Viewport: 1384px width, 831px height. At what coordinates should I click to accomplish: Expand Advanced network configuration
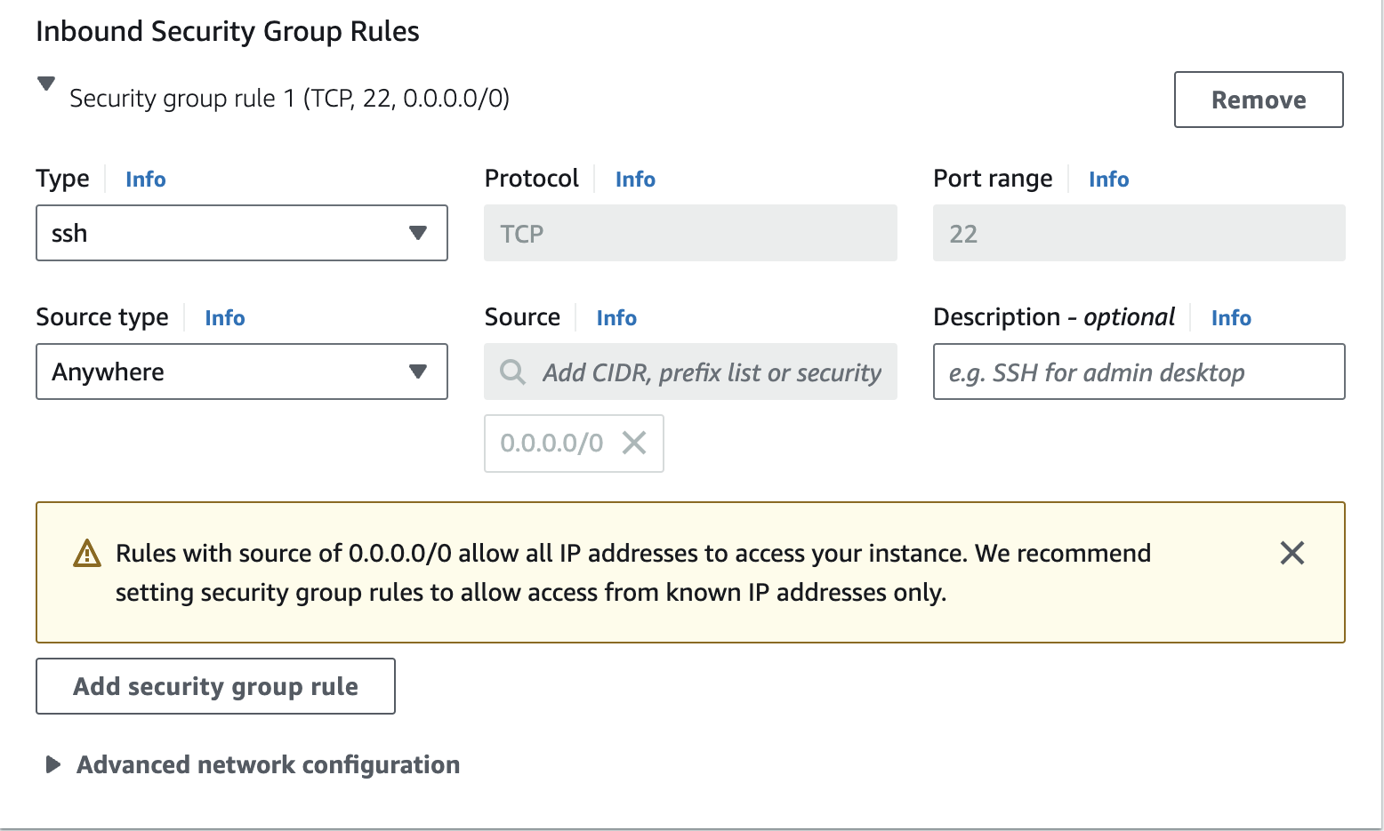(53, 764)
